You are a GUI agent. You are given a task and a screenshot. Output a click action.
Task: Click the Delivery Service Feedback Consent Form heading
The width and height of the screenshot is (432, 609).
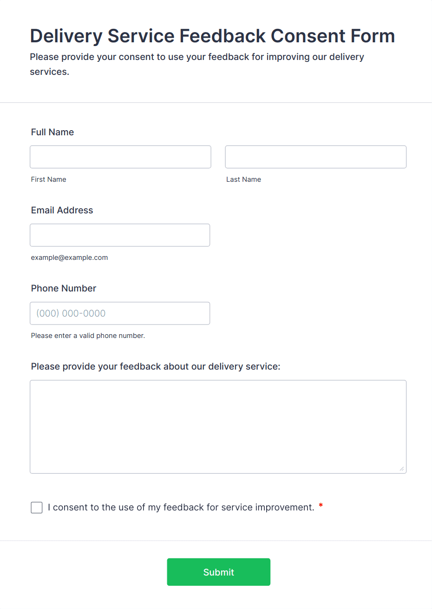(212, 36)
